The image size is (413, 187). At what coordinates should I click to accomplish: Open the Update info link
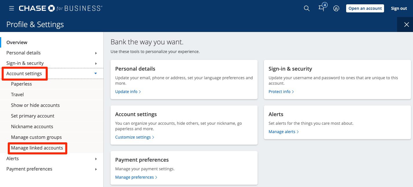[126, 91]
